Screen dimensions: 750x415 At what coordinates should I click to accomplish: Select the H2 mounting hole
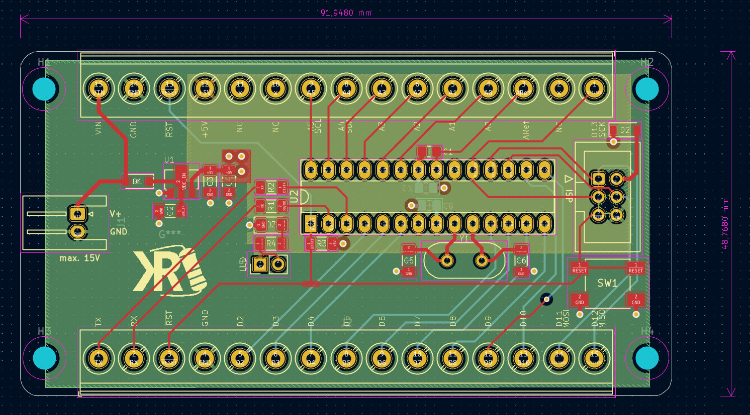click(647, 89)
